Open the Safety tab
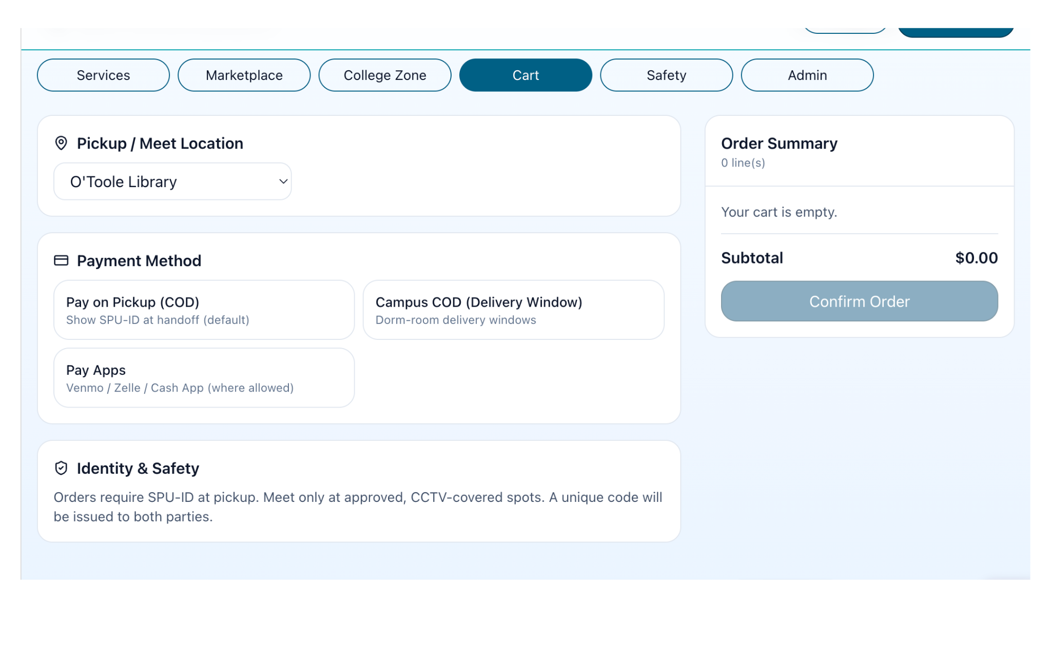This screenshot has height=668, width=1051. [x=666, y=75]
